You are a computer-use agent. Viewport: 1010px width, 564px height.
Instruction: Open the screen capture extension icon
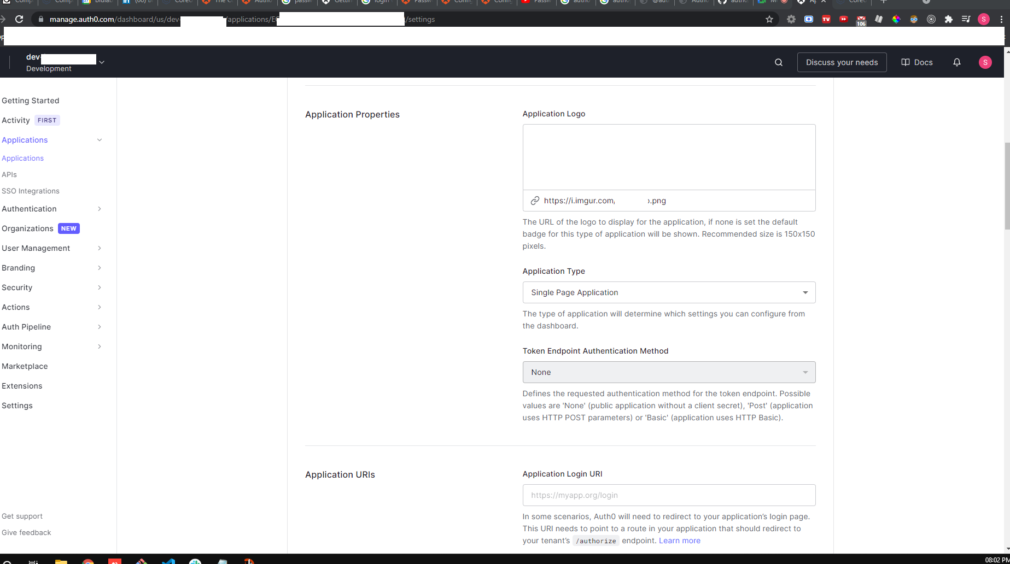click(809, 19)
